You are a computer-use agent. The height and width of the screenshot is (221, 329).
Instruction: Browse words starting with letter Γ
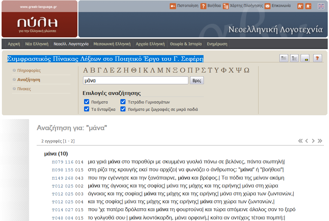[x=99, y=70]
